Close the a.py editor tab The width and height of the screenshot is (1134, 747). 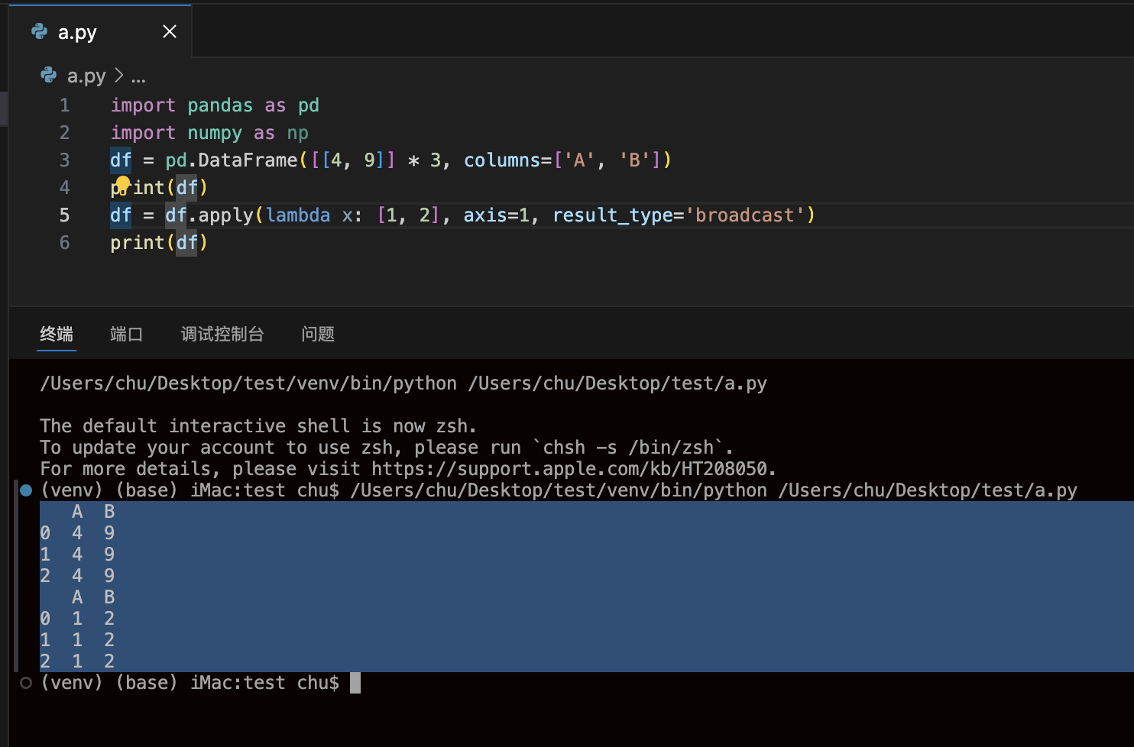click(x=170, y=31)
